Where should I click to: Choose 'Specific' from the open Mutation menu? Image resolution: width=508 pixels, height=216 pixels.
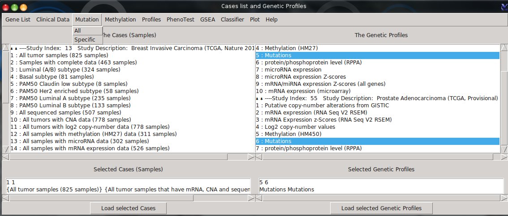pos(85,40)
